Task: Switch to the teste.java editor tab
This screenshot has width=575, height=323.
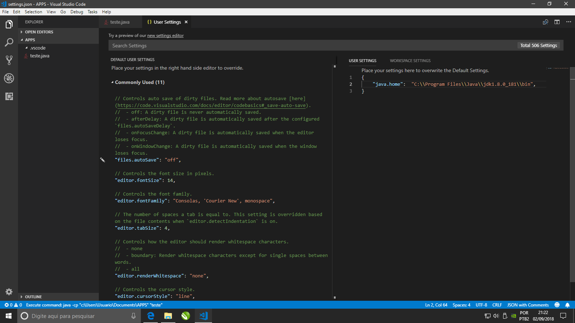Action: coord(120,22)
